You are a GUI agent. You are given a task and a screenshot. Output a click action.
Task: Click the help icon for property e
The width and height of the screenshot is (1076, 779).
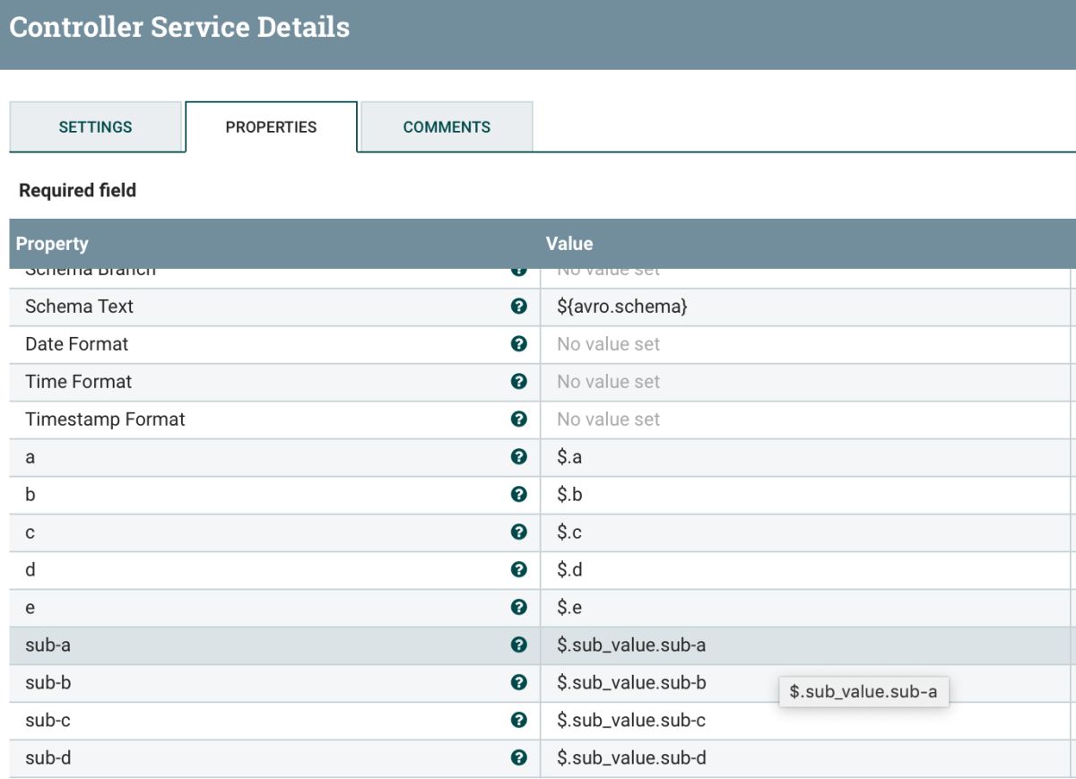[518, 608]
